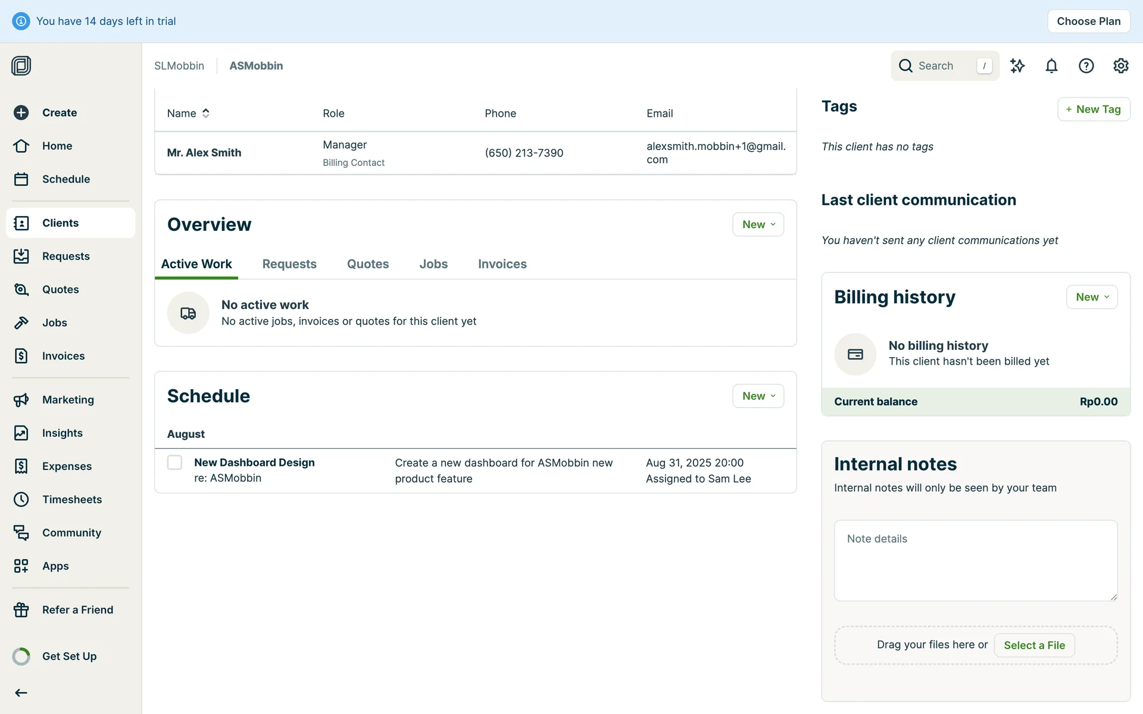Screen dimensions: 1143x714
Task: Click the Timesheets clock icon
Action: coord(21,499)
